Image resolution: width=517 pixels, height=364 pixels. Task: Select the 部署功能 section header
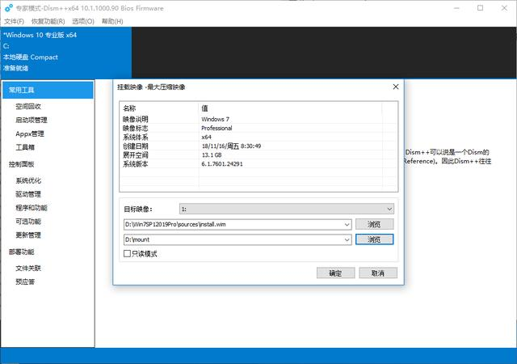[22, 252]
